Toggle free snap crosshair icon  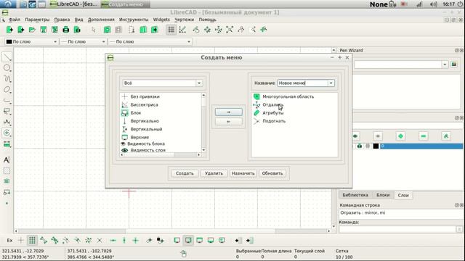(21, 240)
